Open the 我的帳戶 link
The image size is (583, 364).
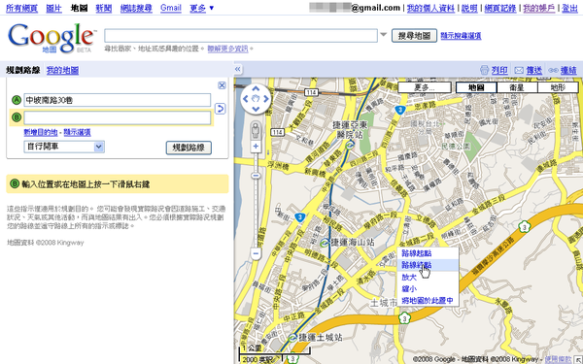click(539, 8)
